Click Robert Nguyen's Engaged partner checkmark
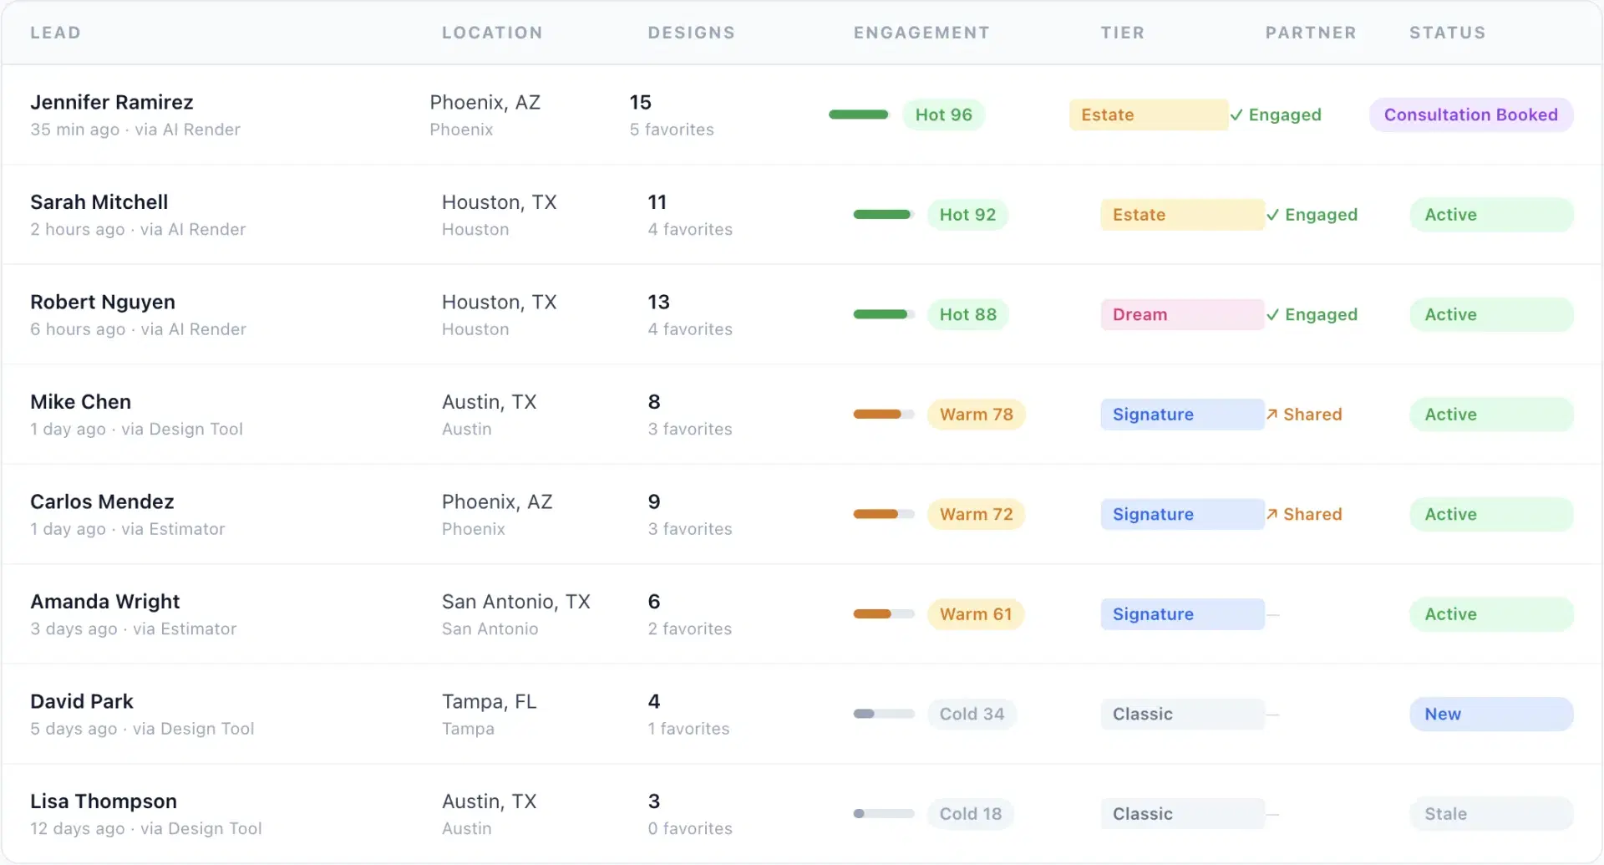The width and height of the screenshot is (1604, 865). coord(1272,315)
